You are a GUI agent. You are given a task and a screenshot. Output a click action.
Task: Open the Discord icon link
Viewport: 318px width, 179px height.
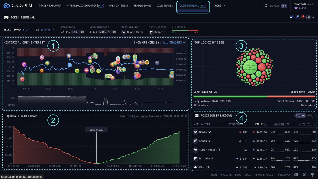point(296,175)
